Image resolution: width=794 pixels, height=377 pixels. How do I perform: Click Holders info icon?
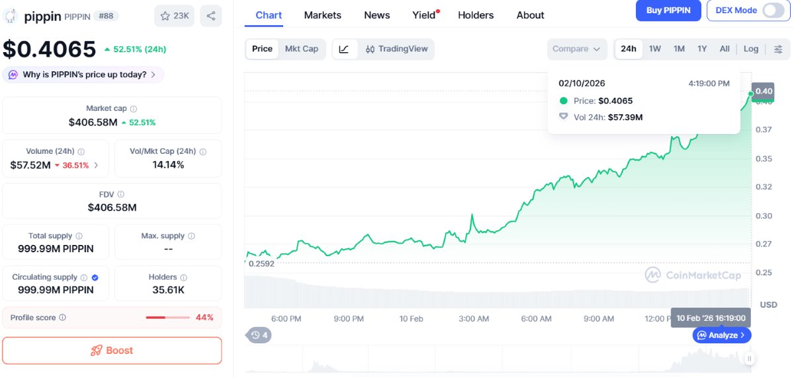[x=183, y=278]
